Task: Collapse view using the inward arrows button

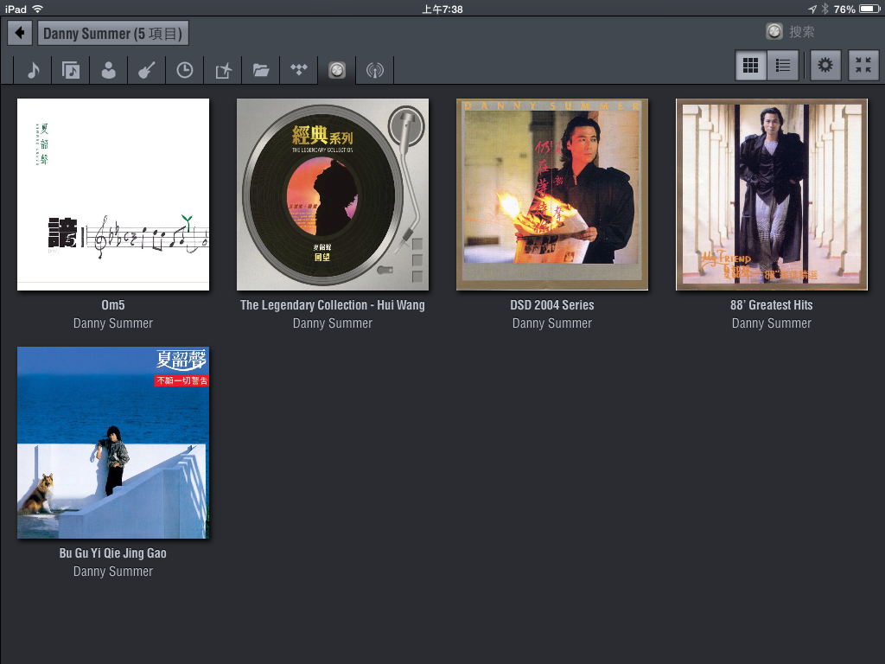Action: pos(863,66)
